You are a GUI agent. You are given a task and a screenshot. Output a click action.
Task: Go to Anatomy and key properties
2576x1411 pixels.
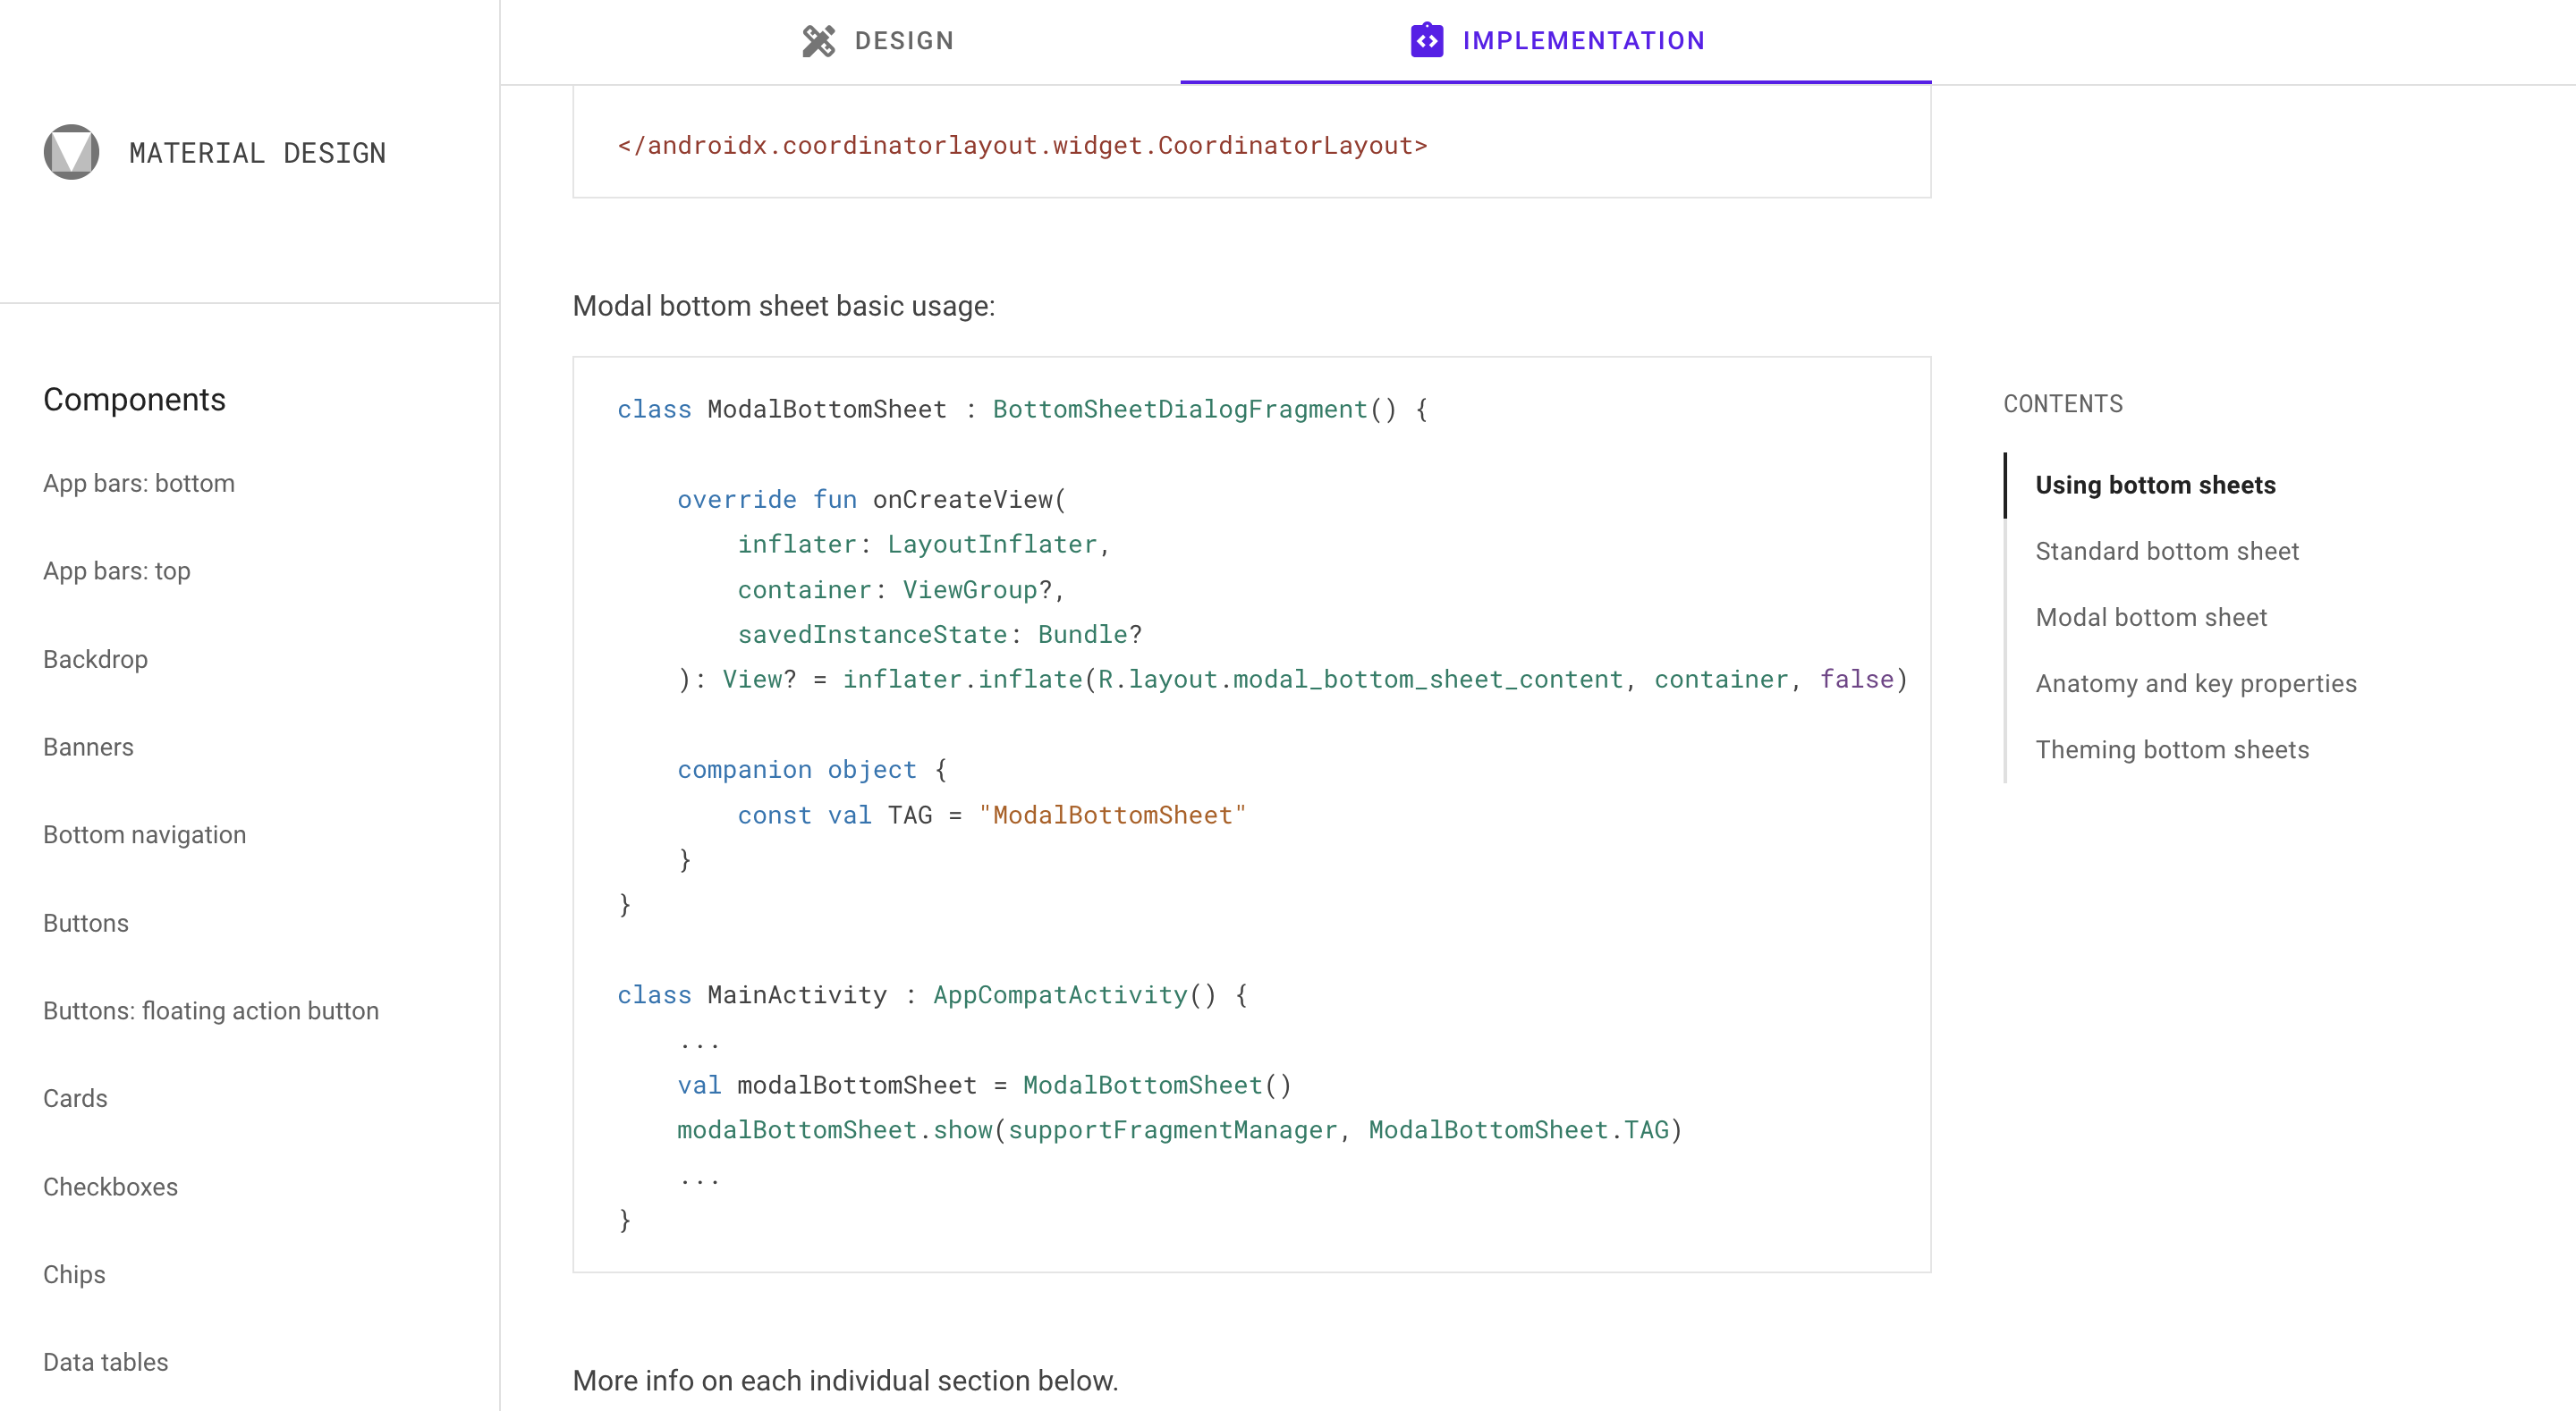[2195, 684]
